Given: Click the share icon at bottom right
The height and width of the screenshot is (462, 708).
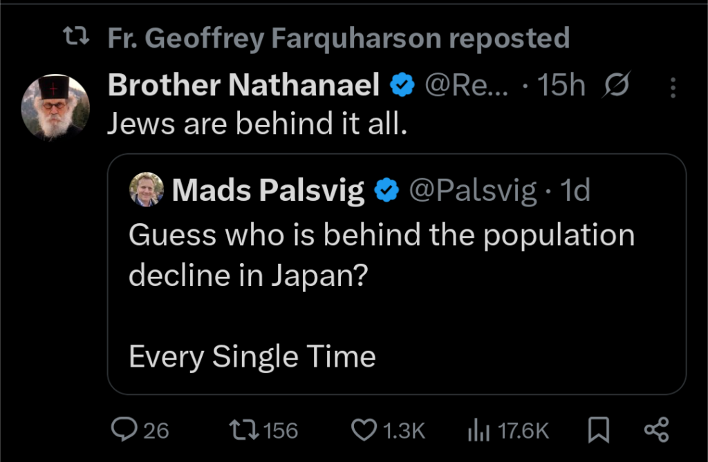Looking at the screenshot, I should pyautogui.click(x=656, y=430).
